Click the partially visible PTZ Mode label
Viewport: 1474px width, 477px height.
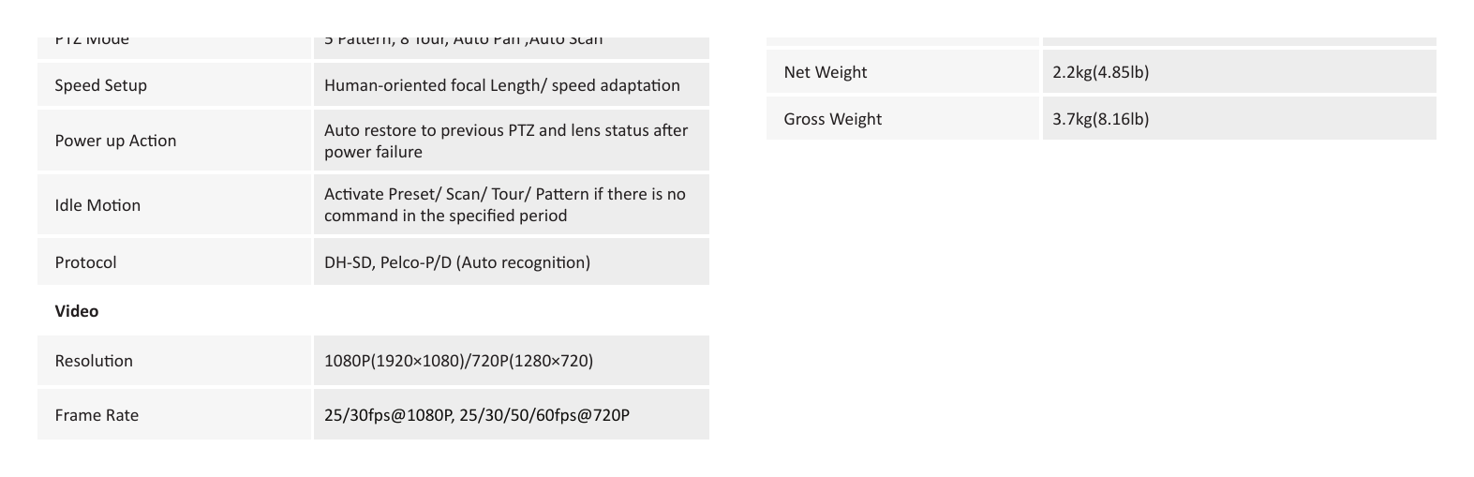click(x=92, y=40)
